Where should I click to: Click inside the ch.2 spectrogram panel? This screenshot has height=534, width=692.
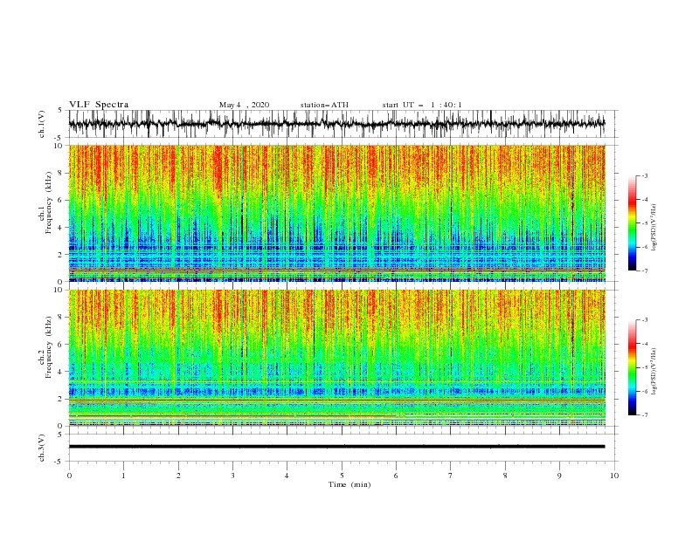click(336, 358)
